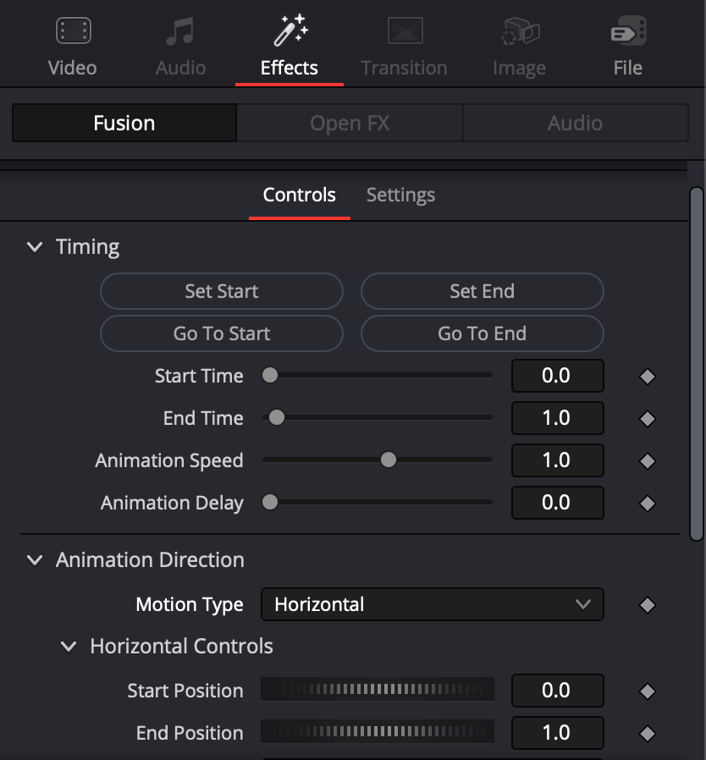706x760 pixels.
Task: Switch to the Settings tab
Action: click(400, 196)
